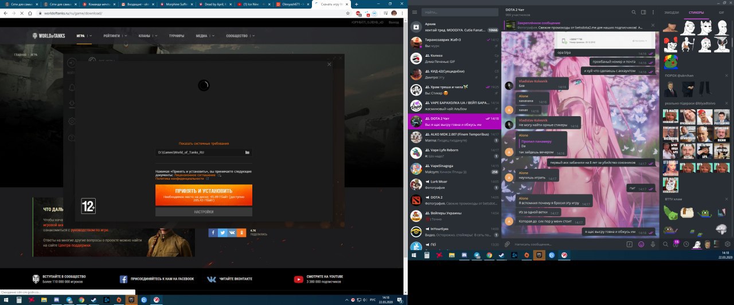The height and width of the screenshot is (305, 734).
Task: Share the page via VK icon
Action: coord(232,232)
